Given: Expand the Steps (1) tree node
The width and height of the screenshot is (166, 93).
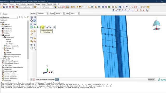Looking at the screenshot, I should pyautogui.click(x=1, y=59).
